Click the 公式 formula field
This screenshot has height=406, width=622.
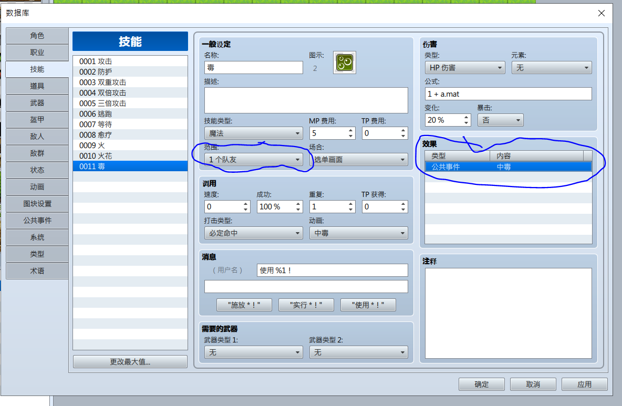tap(508, 94)
